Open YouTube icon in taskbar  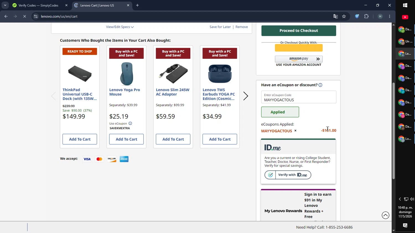pos(405,17)
